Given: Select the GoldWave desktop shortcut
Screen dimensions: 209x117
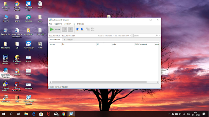Looking at the screenshot, I should (x=6, y=99).
